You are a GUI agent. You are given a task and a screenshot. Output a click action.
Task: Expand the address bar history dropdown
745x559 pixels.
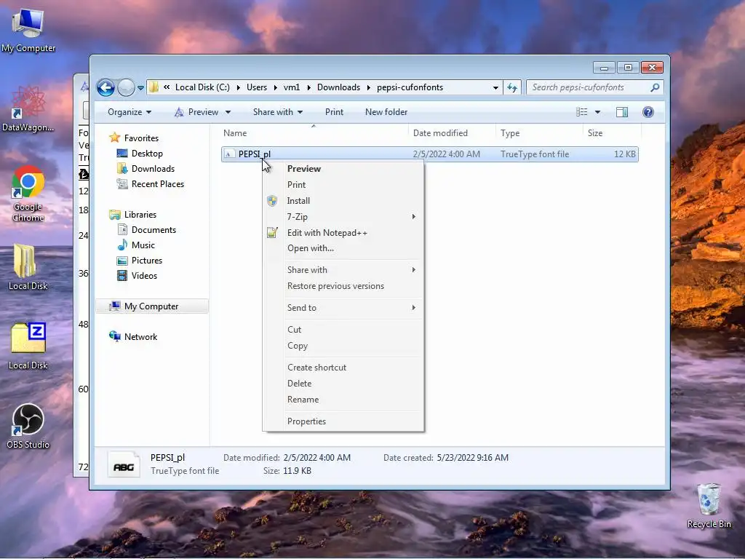click(x=495, y=87)
